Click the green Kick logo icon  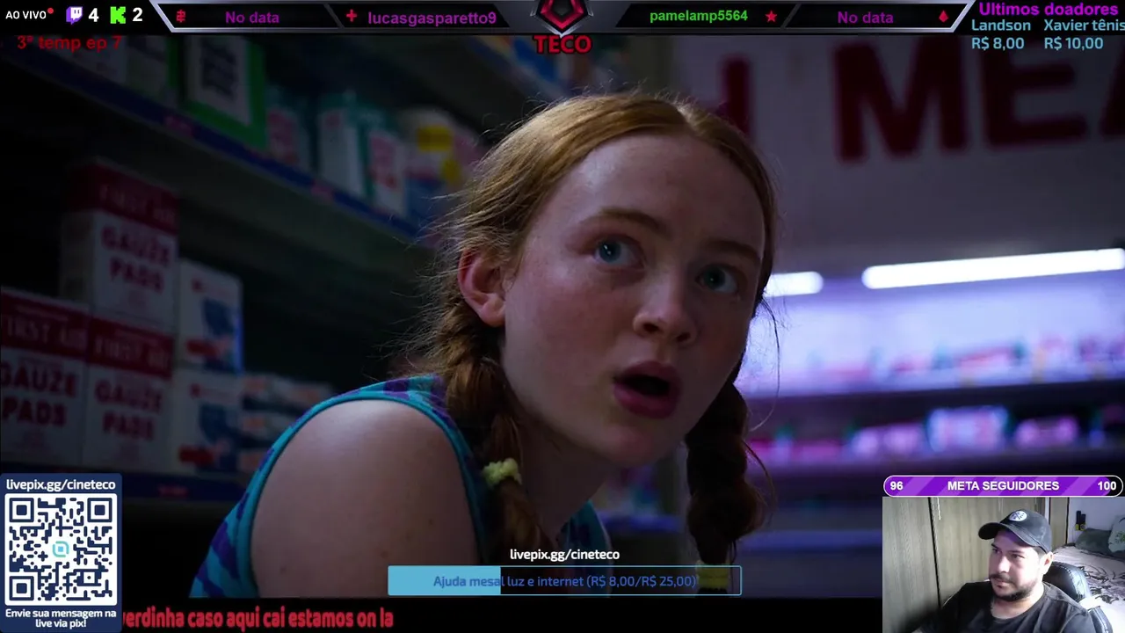pos(118,15)
